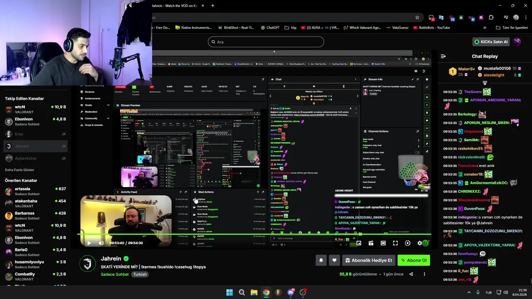This screenshot has height=299, width=532.
Task: Expand top gifters arrow under leaderboard
Action: tap(485, 83)
